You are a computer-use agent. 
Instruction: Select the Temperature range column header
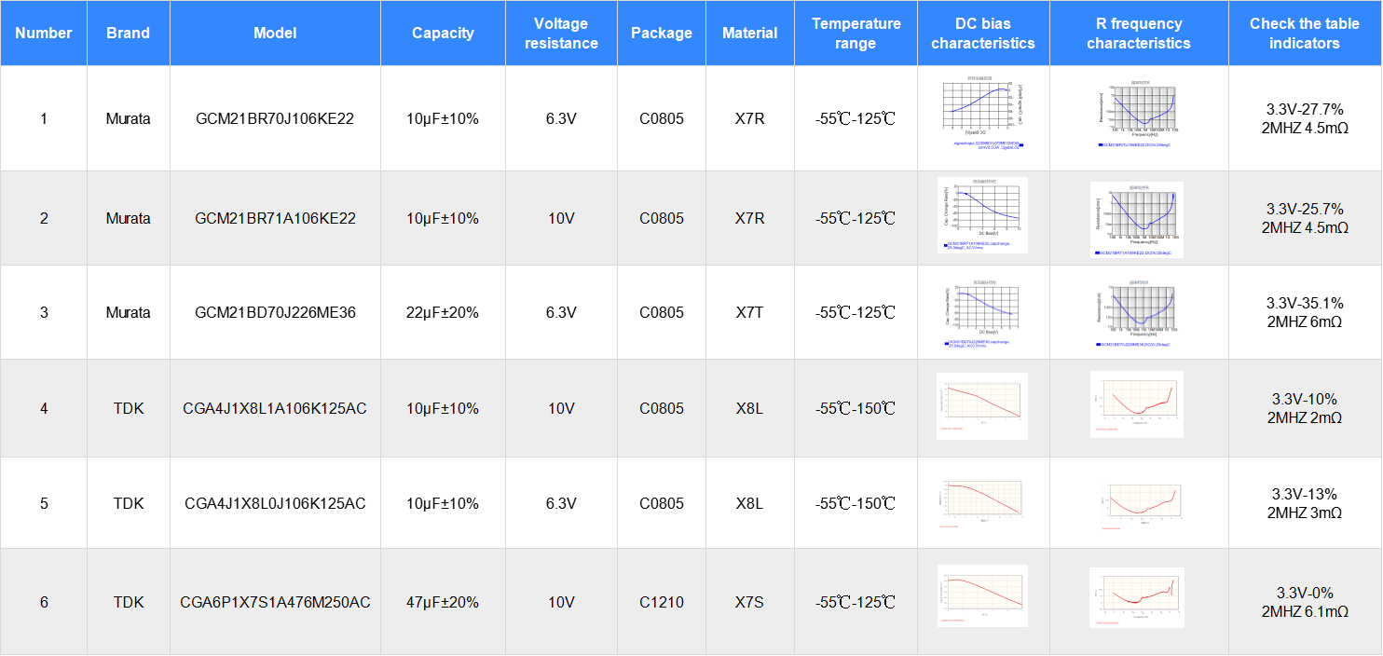tap(856, 34)
